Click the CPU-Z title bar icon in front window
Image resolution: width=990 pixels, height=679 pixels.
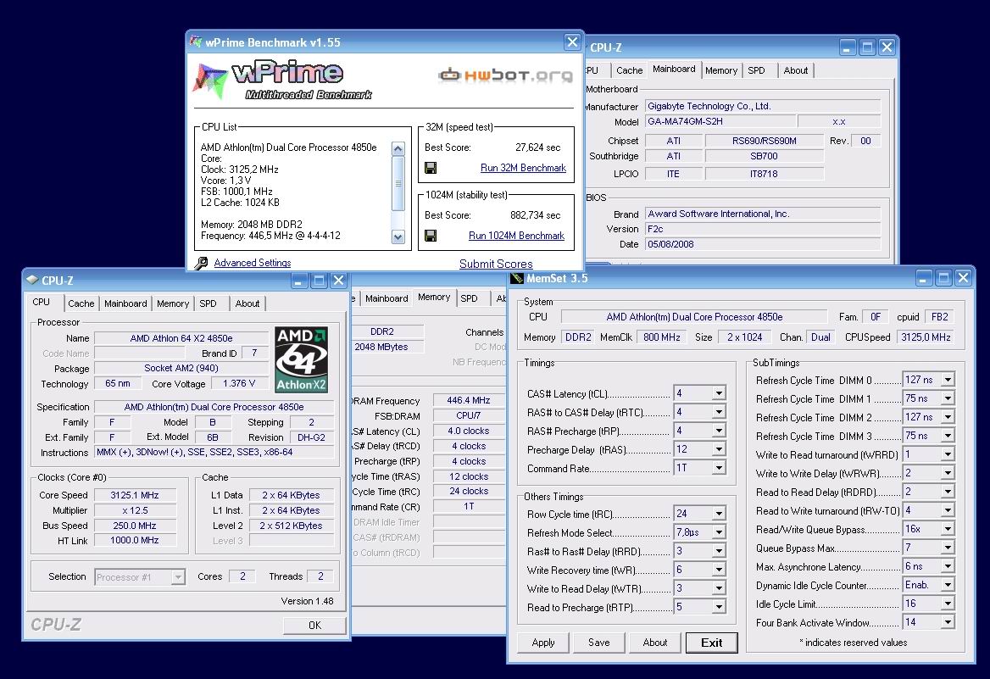pyautogui.click(x=33, y=280)
